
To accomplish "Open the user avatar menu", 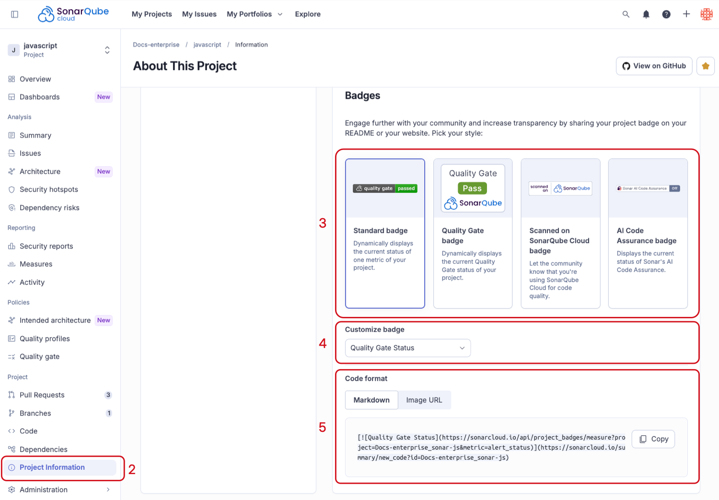I will point(707,14).
